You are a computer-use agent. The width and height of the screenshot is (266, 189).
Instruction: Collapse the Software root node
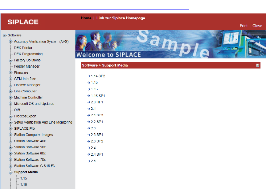point(4,35)
